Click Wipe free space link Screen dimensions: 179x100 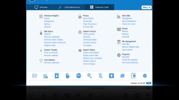click(90, 24)
